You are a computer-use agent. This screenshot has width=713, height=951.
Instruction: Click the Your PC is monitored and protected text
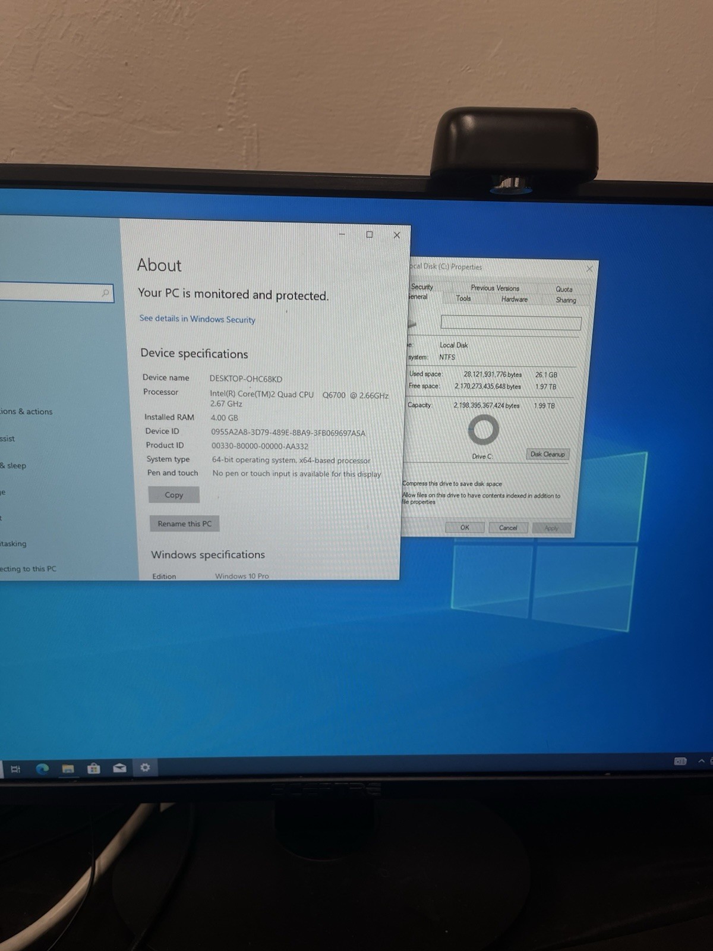[233, 294]
